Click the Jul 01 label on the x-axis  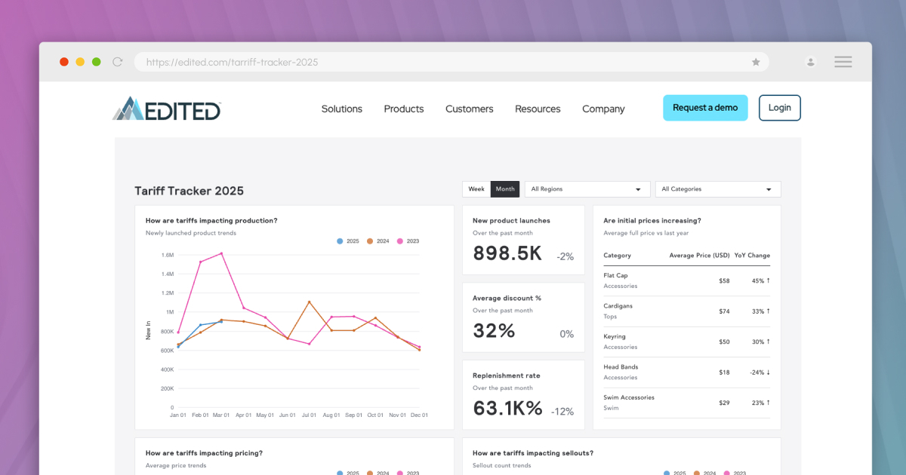point(310,415)
